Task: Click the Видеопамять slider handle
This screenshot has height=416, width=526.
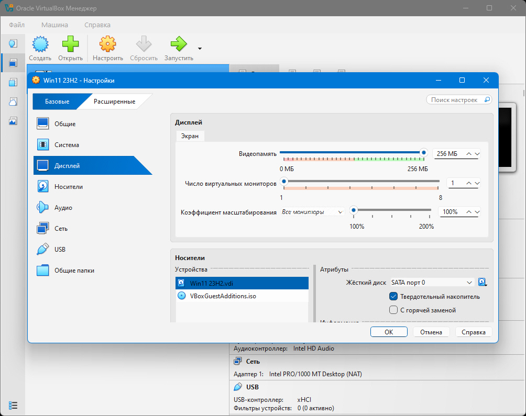Action: (x=423, y=152)
